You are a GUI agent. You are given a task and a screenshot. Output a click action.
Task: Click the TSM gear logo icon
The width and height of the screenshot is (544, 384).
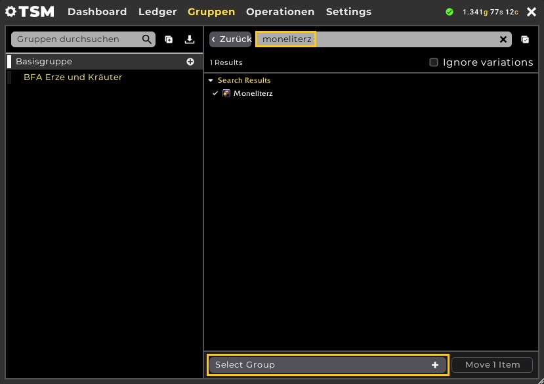click(x=10, y=11)
